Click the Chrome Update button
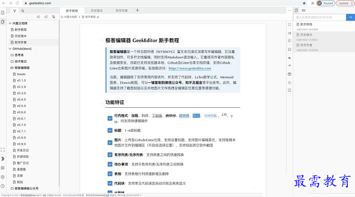Screen dimensions: 355x197 tap(345, 3)
